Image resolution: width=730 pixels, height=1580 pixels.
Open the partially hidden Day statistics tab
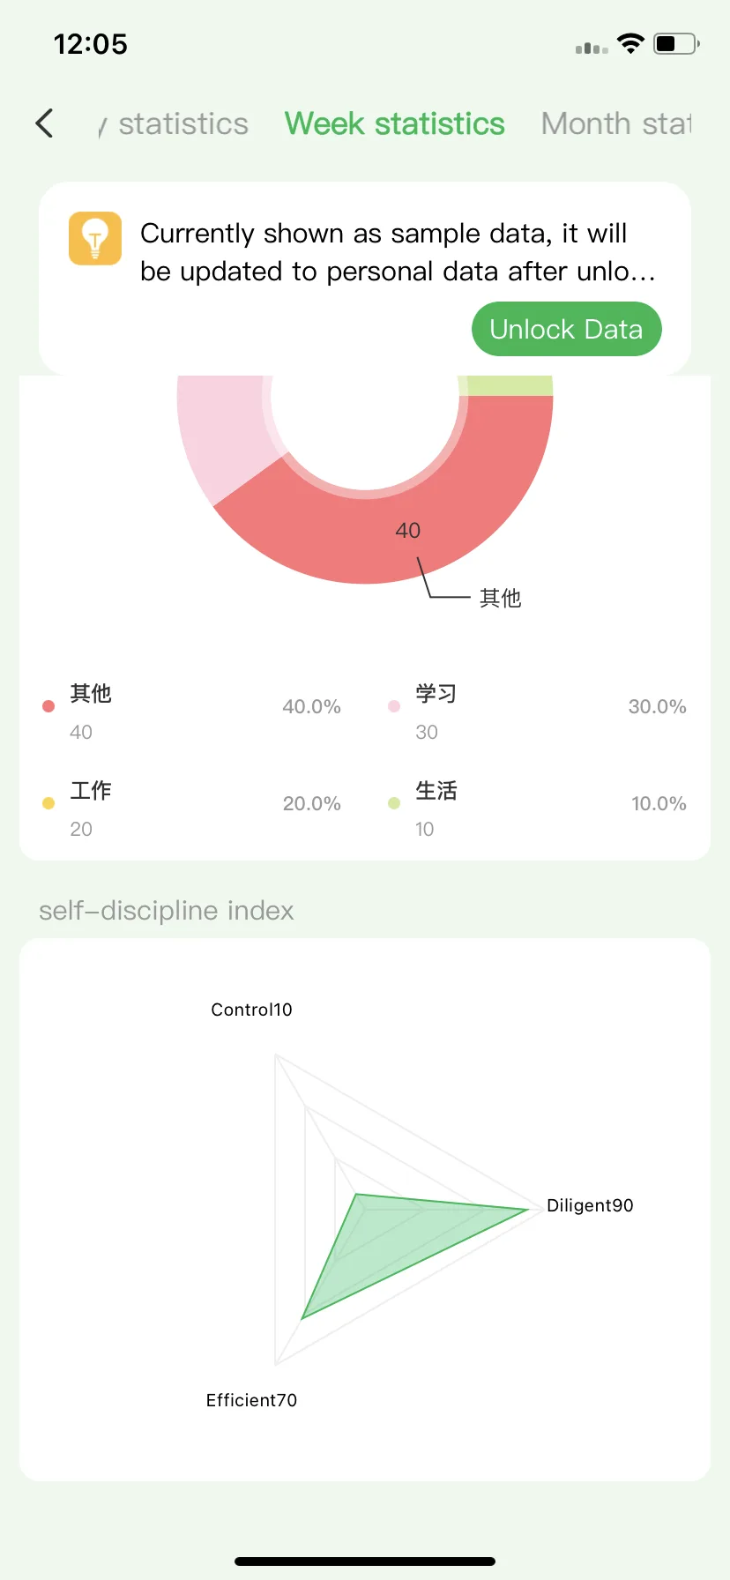click(x=174, y=123)
